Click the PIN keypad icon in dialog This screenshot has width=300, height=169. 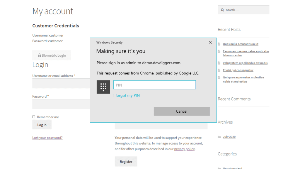click(103, 87)
